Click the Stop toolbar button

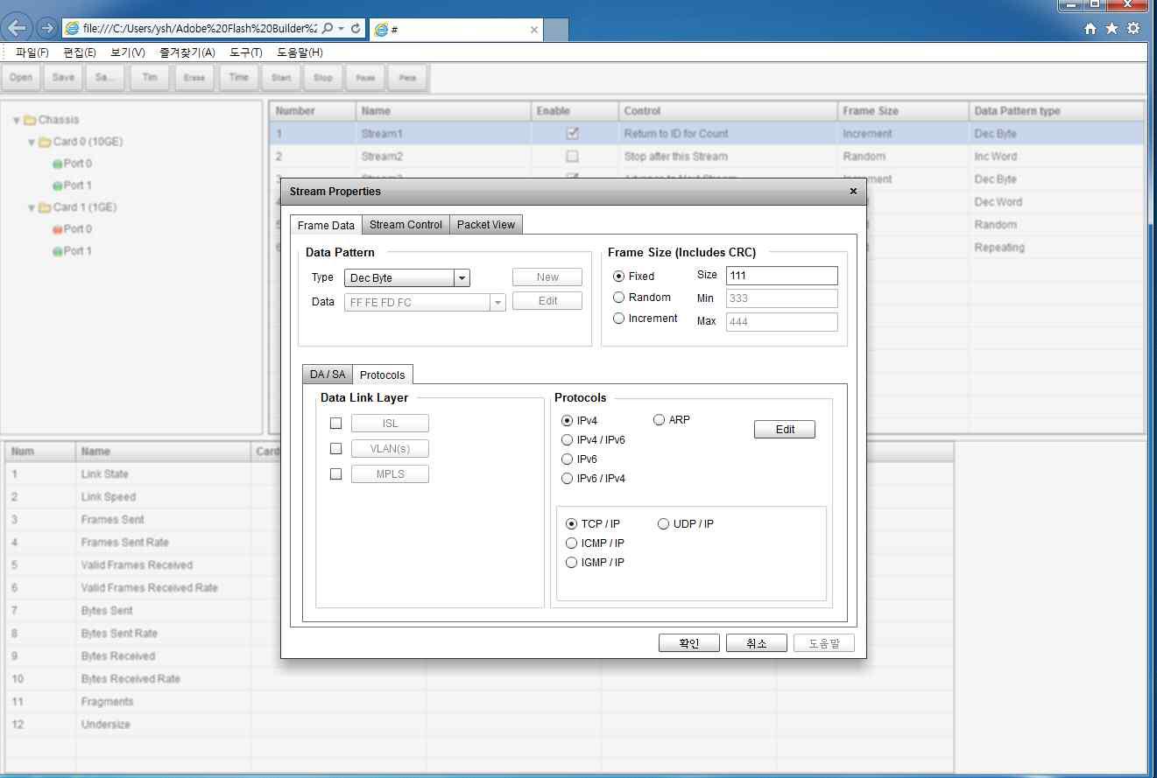323,77
